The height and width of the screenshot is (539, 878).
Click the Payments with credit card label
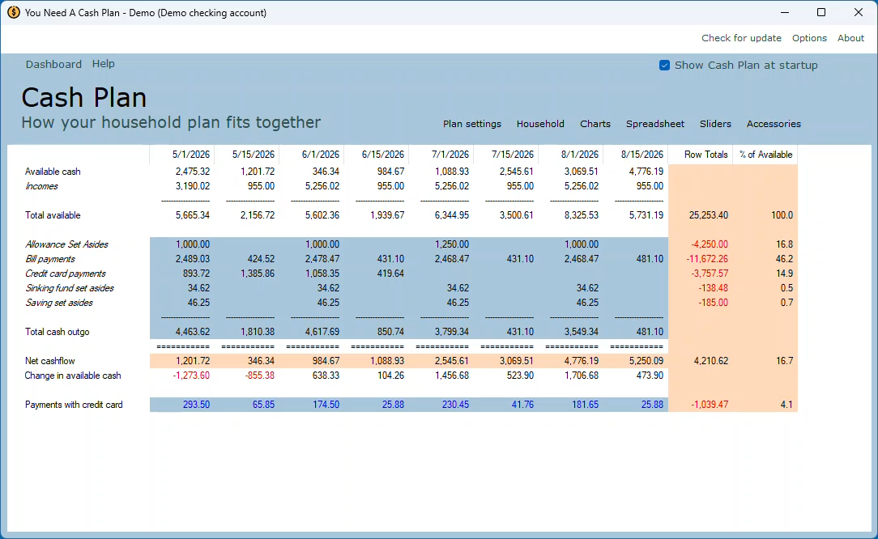click(74, 404)
